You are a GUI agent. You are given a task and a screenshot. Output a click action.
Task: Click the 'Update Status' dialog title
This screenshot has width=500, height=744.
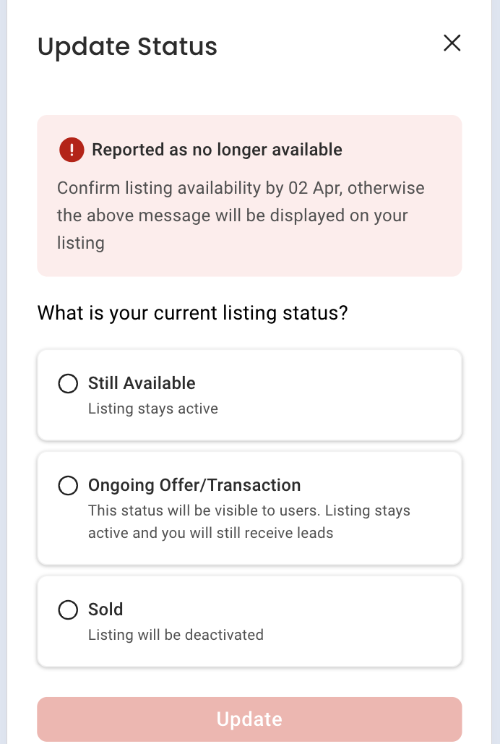127,46
